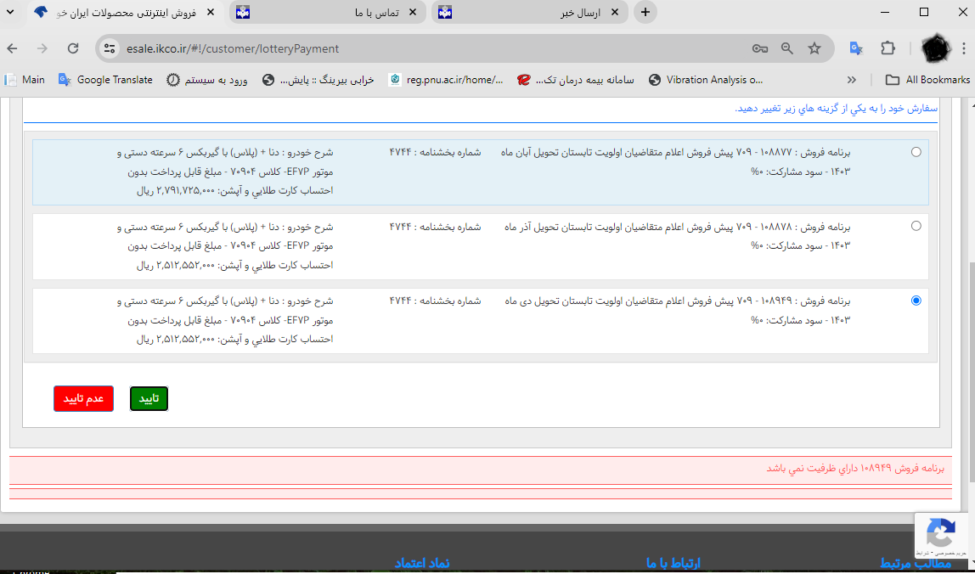Screen dimensions: 975x574
Task: Select radio for sale program 108877
Action: pyautogui.click(x=916, y=152)
